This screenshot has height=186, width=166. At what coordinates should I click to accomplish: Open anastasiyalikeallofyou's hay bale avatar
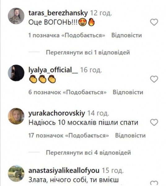coord(16,173)
